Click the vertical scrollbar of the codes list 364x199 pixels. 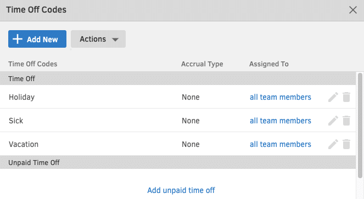(360, 125)
